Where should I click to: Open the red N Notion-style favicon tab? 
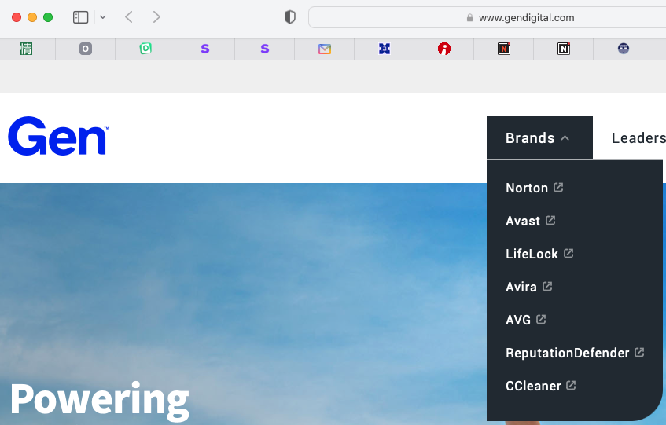(x=504, y=49)
